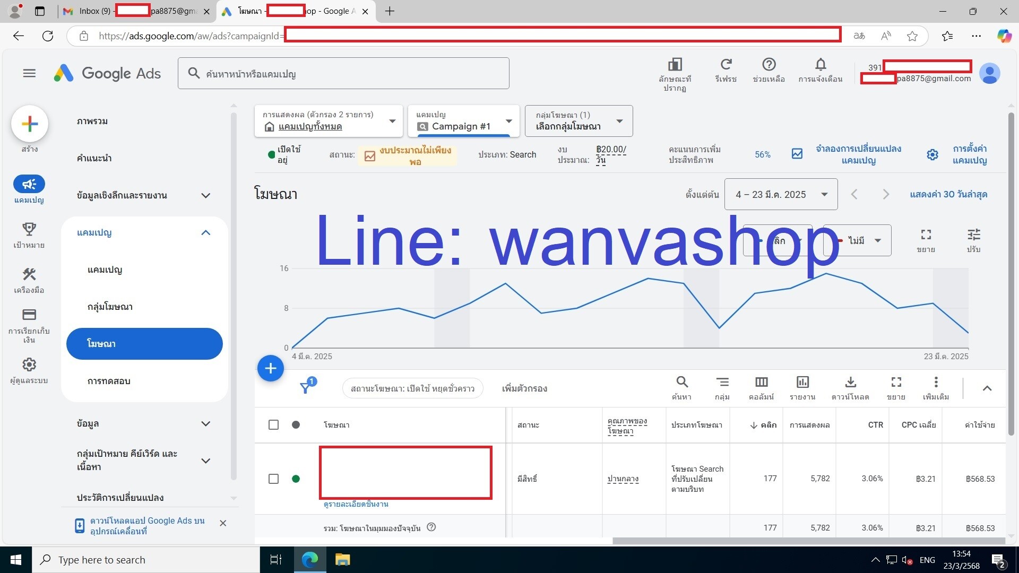Select การทดสอบ submenu item
The height and width of the screenshot is (573, 1019).
109,381
